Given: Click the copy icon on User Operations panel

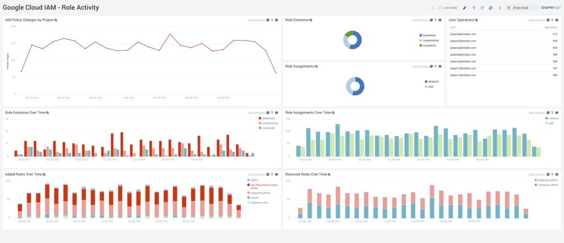Looking at the screenshot, I should pos(548,20).
